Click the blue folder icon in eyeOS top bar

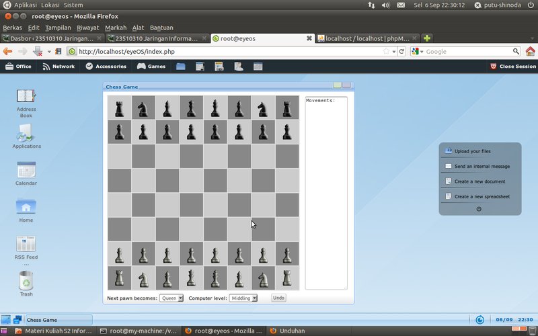[181, 66]
